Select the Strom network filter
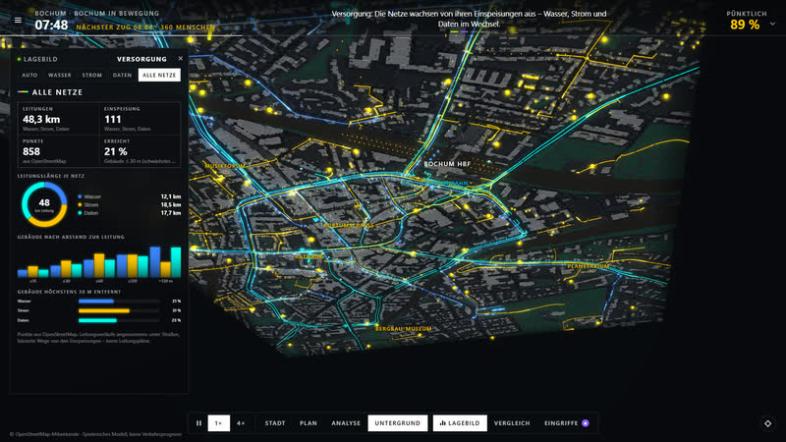Image resolution: width=786 pixels, height=442 pixels. pyautogui.click(x=91, y=76)
